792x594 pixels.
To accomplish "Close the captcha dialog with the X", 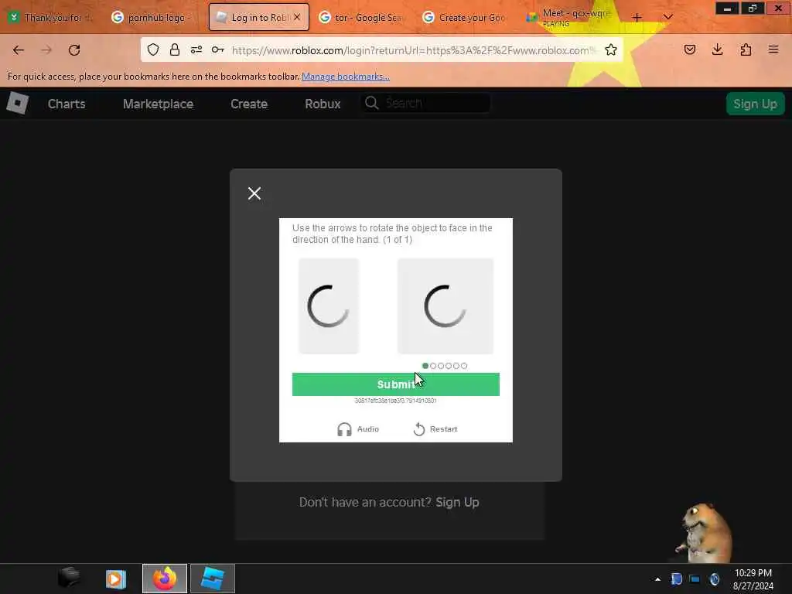I will 254,193.
